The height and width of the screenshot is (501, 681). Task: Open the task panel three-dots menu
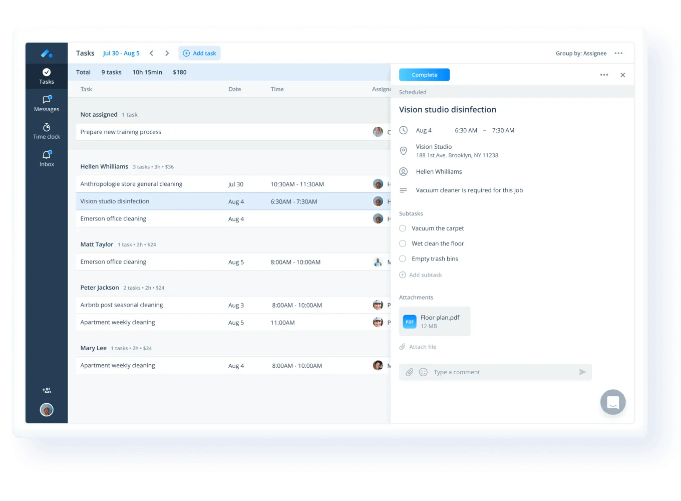coord(604,75)
